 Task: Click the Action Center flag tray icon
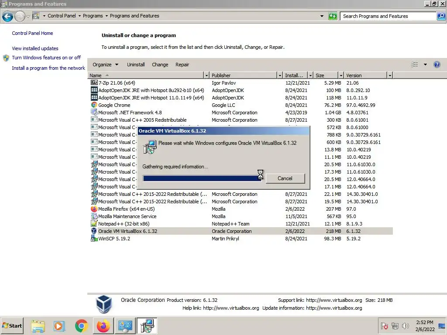pyautogui.click(x=384, y=326)
